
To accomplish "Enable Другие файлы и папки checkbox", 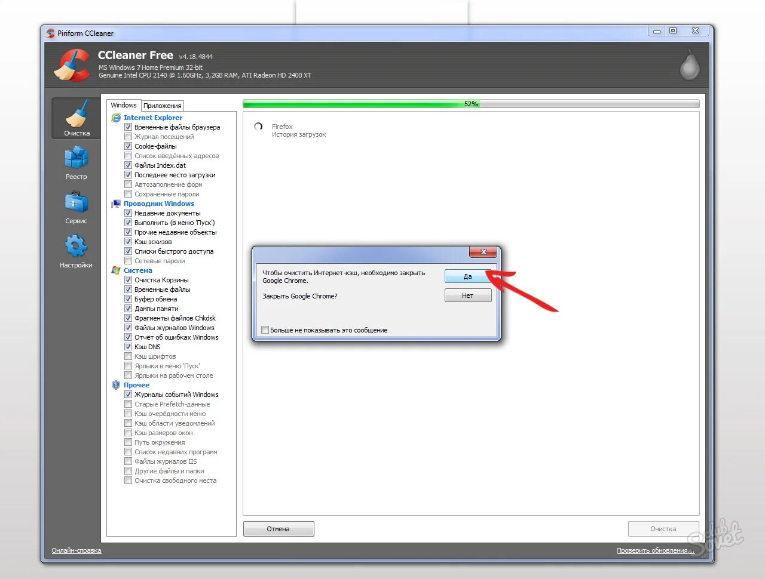I will (x=128, y=471).
